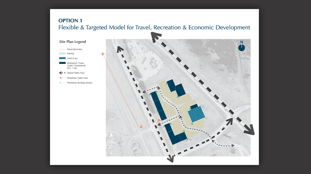311x174 pixels.
Task: Select the Restaurant / Food Outlet legend swatch
Action: pos(62,63)
